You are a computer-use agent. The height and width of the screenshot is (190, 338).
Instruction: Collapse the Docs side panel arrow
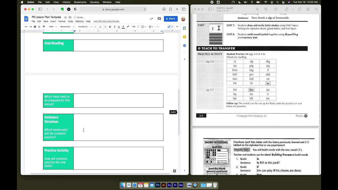tap(184, 171)
